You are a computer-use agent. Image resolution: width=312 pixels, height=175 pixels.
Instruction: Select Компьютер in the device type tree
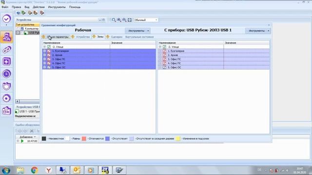point(32,29)
